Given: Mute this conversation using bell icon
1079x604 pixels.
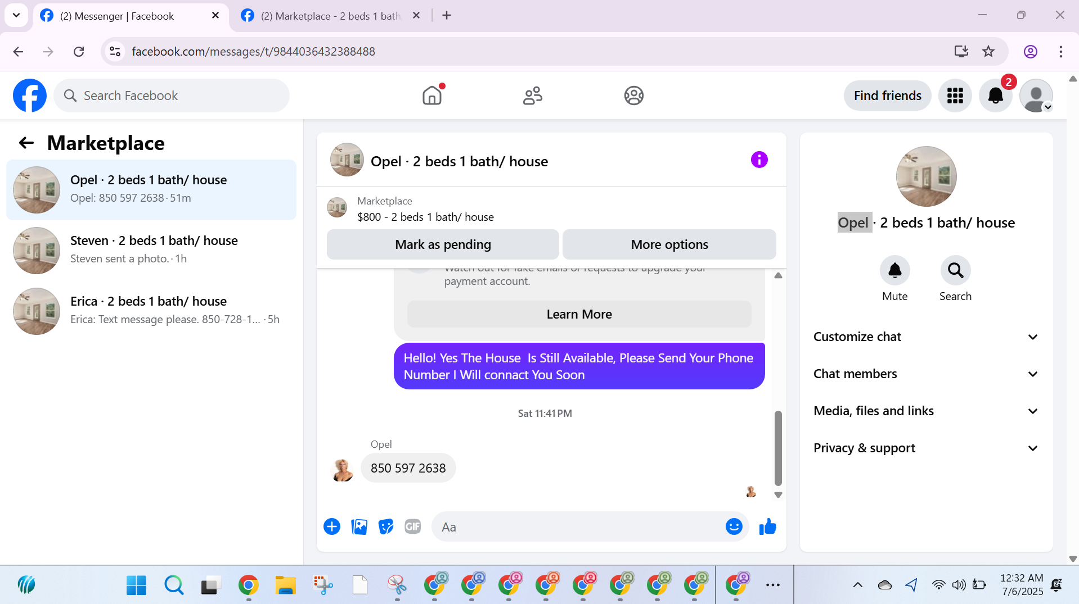Looking at the screenshot, I should pos(895,270).
